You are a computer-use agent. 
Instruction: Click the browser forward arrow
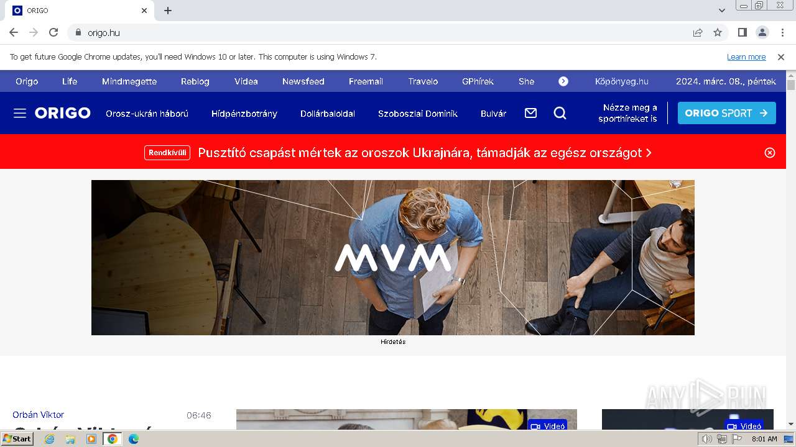(34, 32)
